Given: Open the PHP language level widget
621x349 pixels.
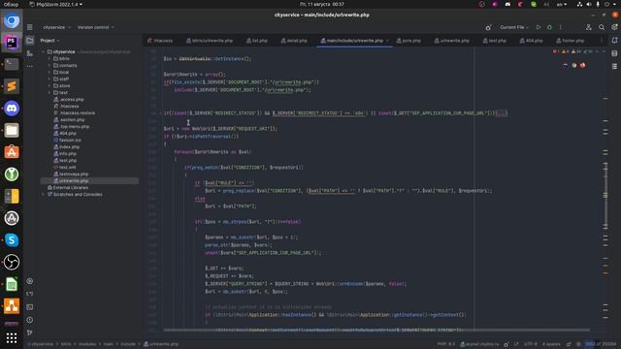Looking at the screenshot, I should pyautogui.click(x=446, y=344).
